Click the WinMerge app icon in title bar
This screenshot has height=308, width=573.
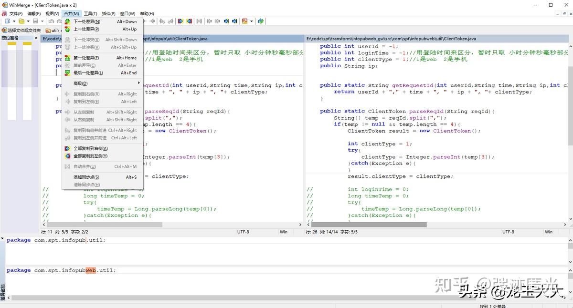(x=4, y=5)
